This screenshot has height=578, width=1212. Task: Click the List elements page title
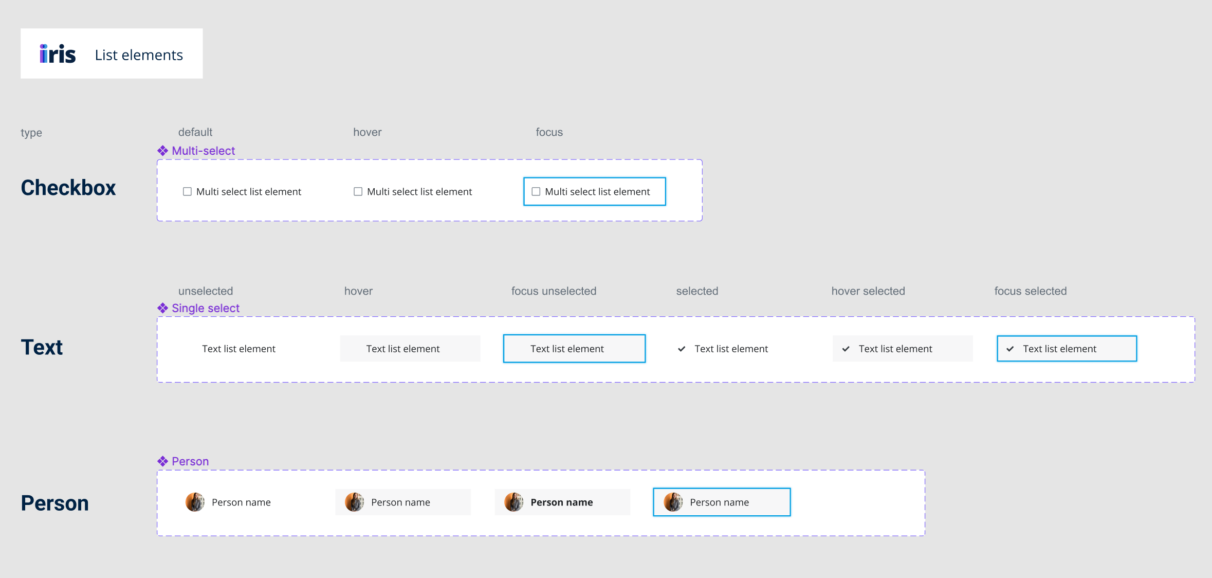(139, 55)
